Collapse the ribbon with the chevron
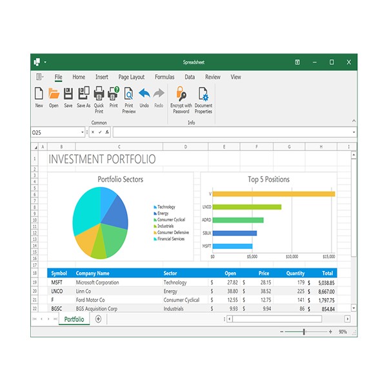The width and height of the screenshot is (387, 387). [x=353, y=121]
